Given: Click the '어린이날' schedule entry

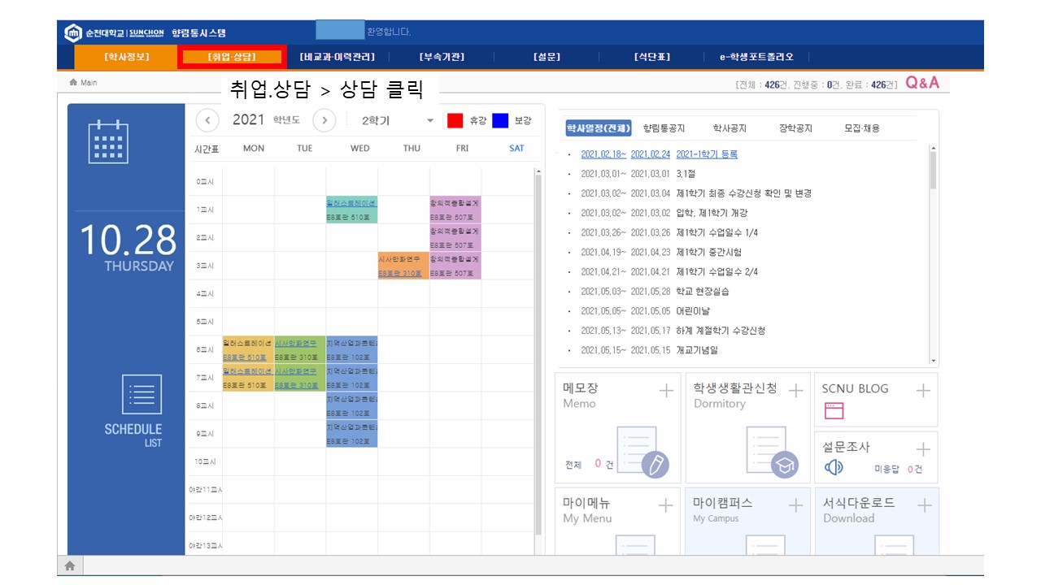Looking at the screenshot, I should coord(693,311).
